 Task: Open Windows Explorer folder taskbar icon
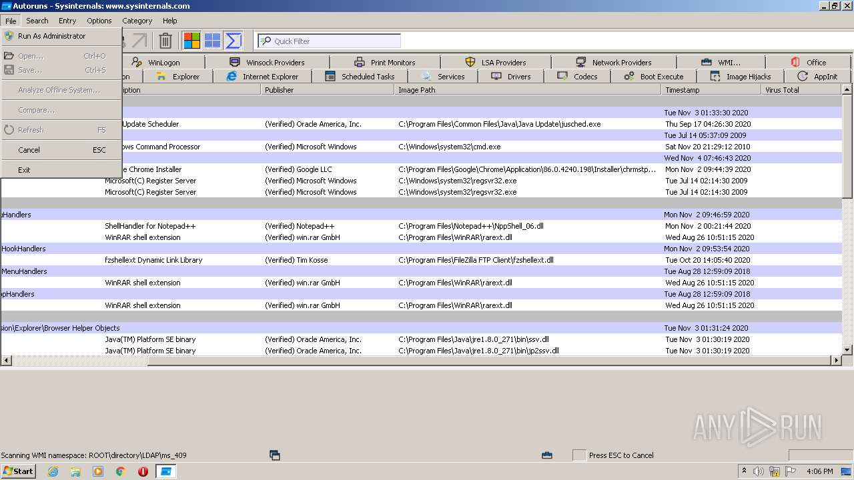point(75,471)
